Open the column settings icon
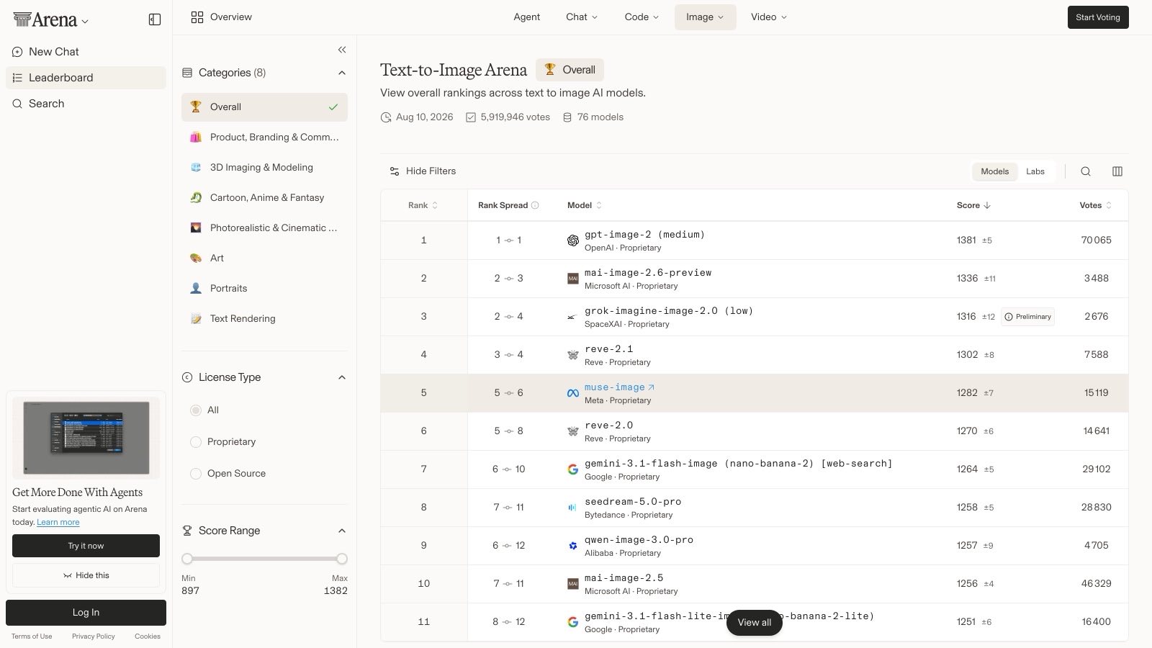 pyautogui.click(x=1117, y=171)
